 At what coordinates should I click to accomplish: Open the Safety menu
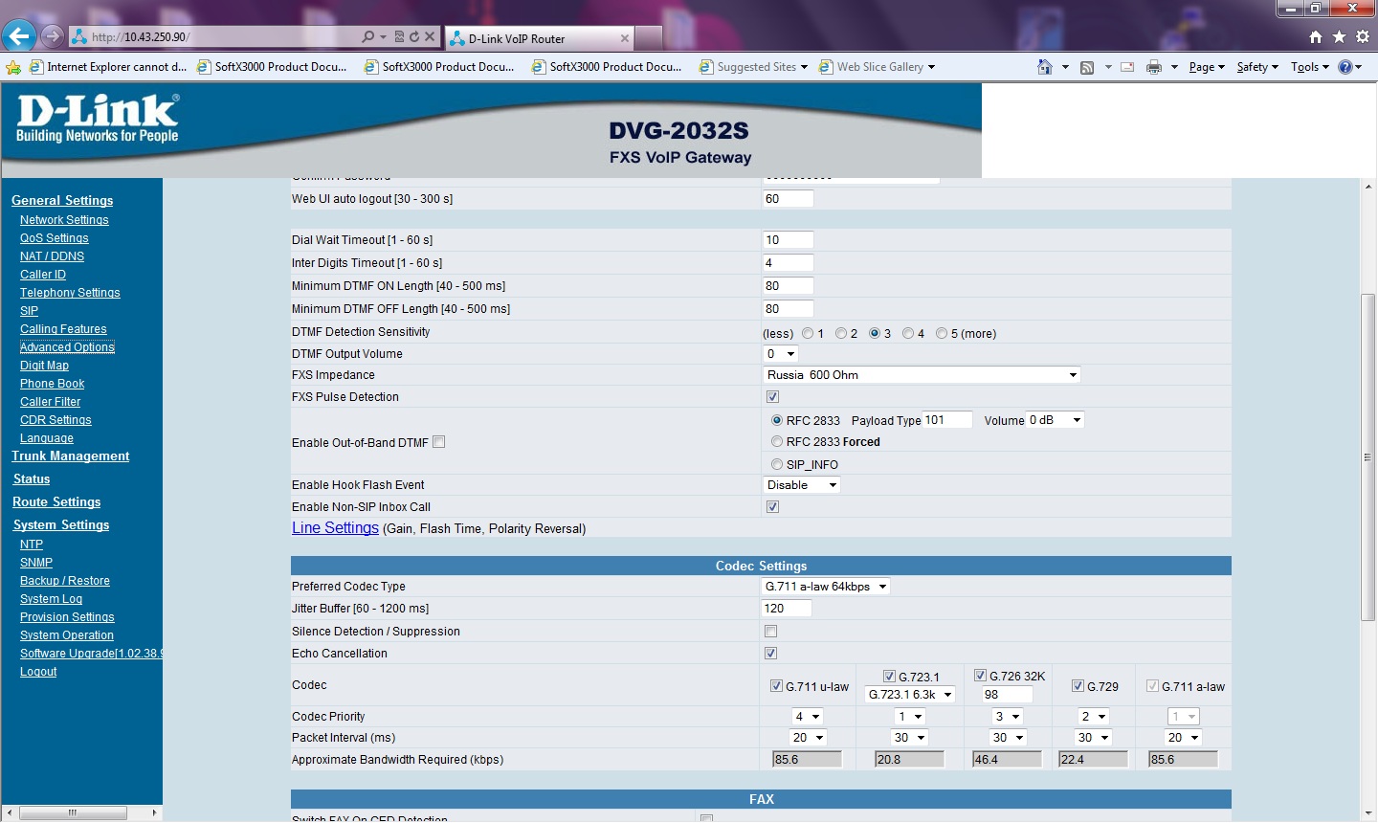[1256, 67]
